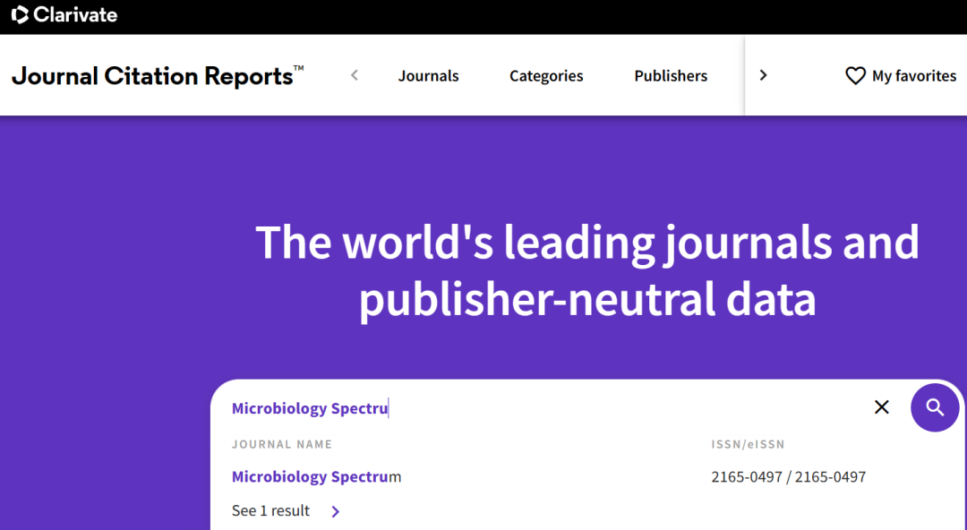Click ISSN 2165-0497 / 2165-0497 value
This screenshot has height=530, width=967.
click(788, 477)
